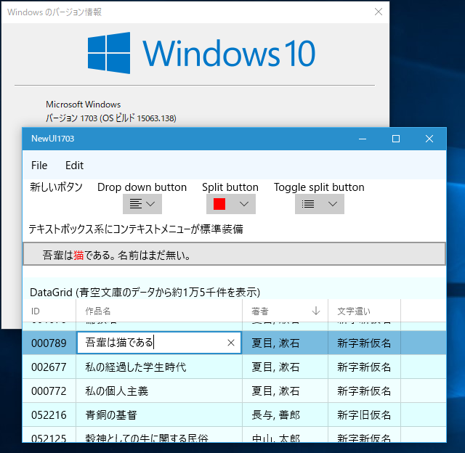Click the DataGrid heading text
Screen dimensions: 465x453
[x=145, y=293]
